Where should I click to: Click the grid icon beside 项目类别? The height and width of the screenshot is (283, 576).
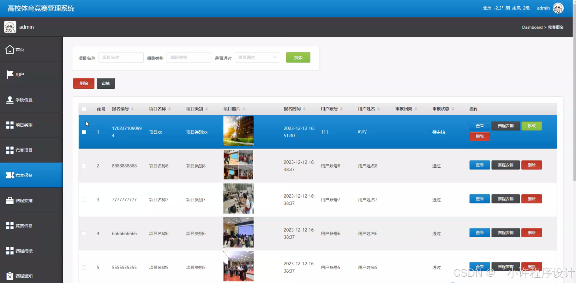[x=10, y=125]
